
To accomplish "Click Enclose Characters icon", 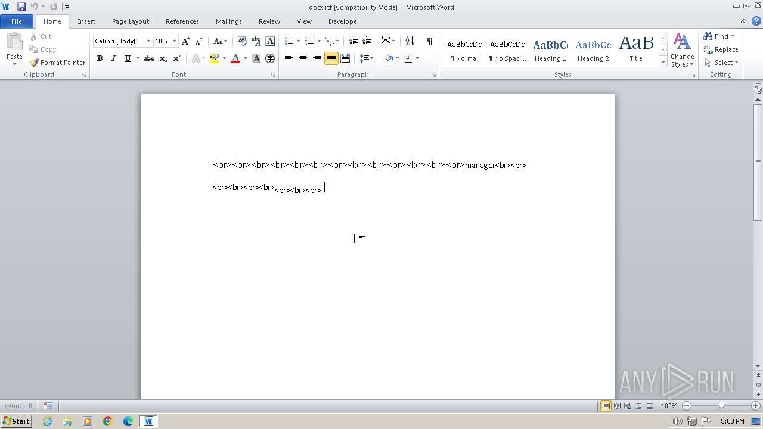I will coord(270,58).
